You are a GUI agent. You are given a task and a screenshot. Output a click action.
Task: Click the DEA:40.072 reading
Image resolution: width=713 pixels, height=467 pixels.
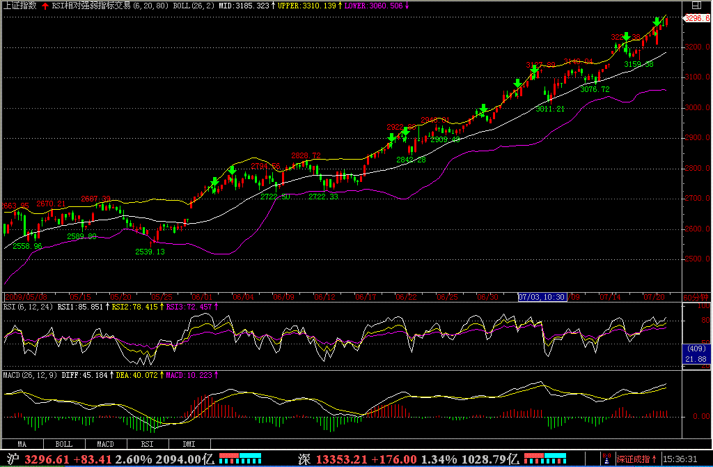point(137,375)
